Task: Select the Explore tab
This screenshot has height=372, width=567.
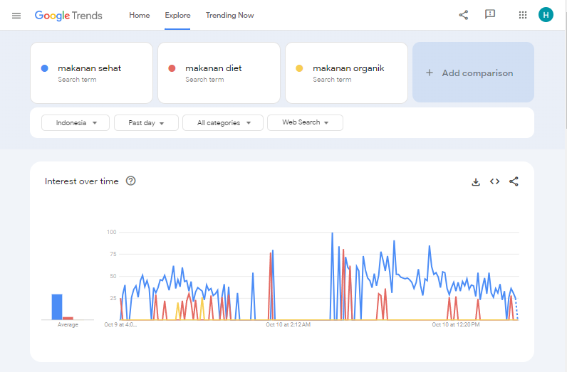Action: pyautogui.click(x=177, y=15)
